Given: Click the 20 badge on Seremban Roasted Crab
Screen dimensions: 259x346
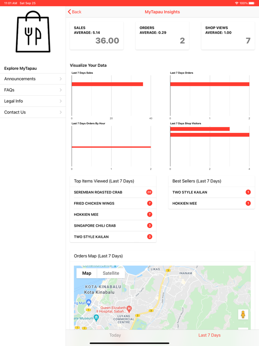Looking at the screenshot, I should 149,192.
